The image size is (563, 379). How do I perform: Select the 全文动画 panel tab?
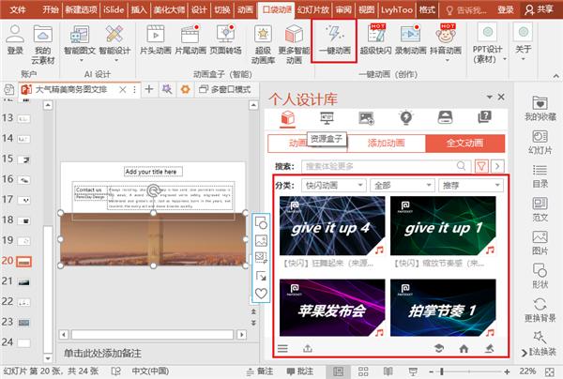465,144
